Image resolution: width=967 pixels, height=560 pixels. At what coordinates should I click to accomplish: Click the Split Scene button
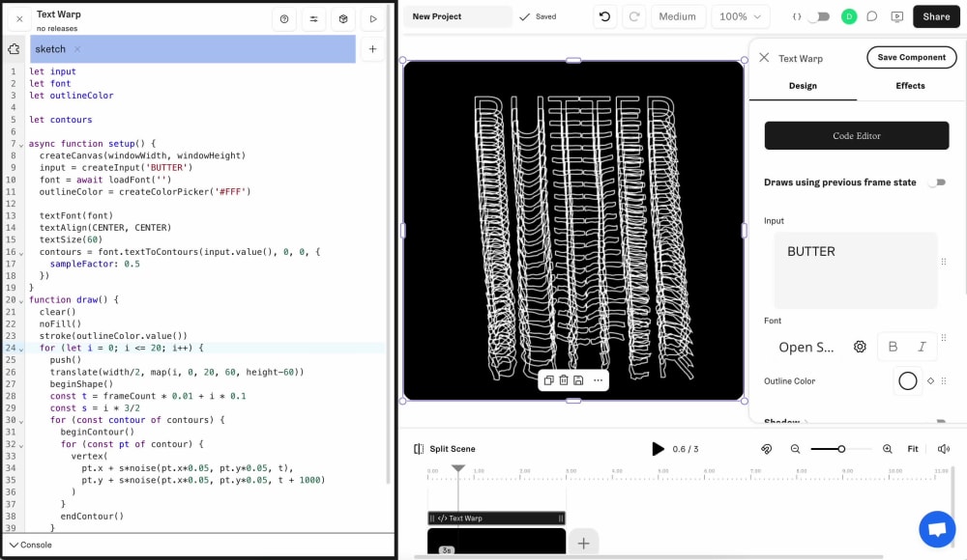[445, 449]
